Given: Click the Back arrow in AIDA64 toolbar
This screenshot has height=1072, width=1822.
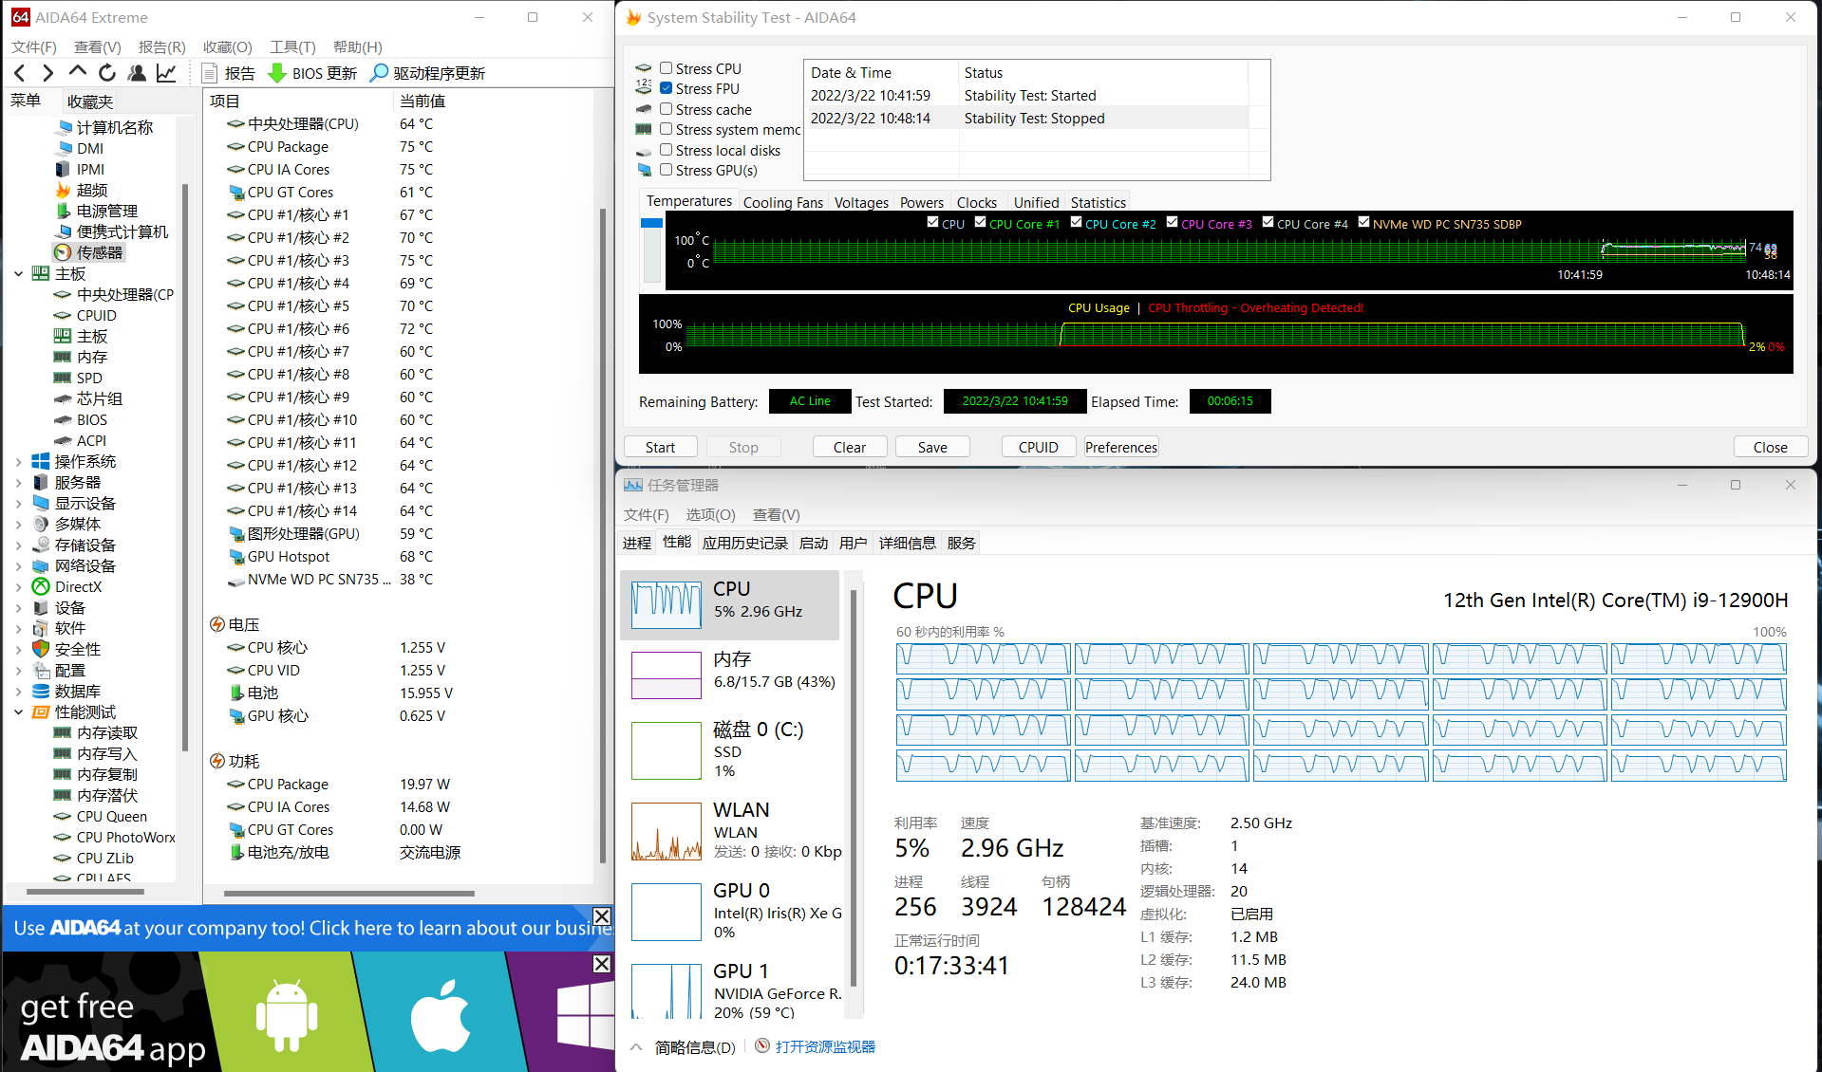Looking at the screenshot, I should pos(20,73).
